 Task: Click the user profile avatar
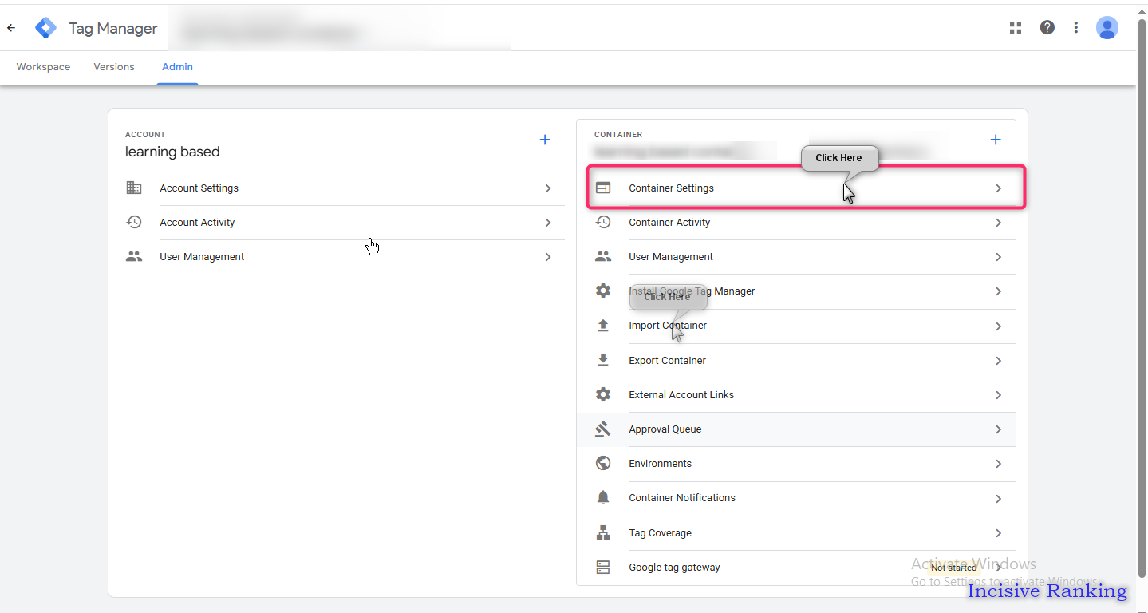pos(1107,28)
